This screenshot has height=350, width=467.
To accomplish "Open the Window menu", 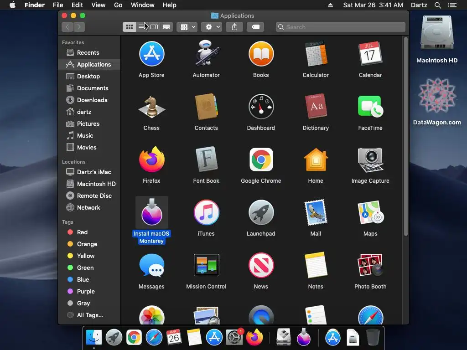I will [143, 5].
